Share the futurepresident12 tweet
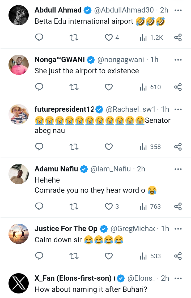The width and height of the screenshot is (191, 298). [x=178, y=147]
